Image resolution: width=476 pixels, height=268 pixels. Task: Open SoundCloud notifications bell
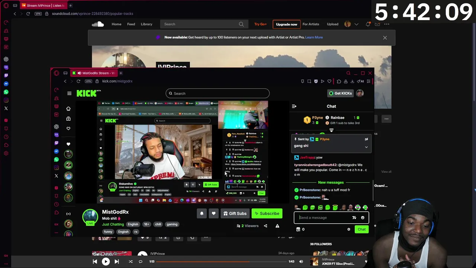[368, 24]
